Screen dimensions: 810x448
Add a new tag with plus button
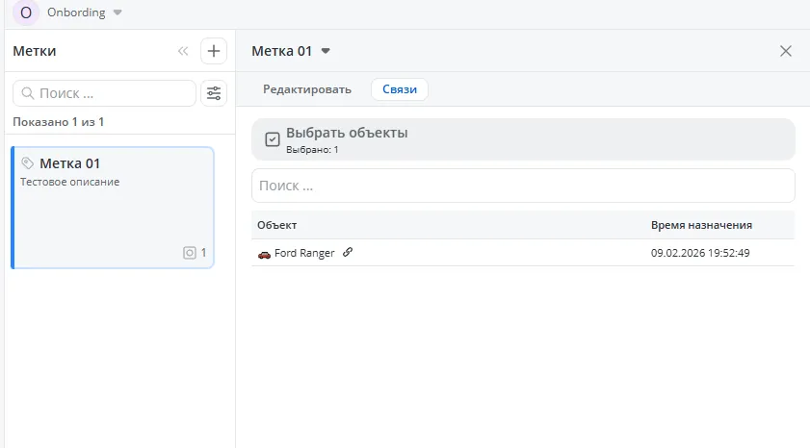click(214, 52)
